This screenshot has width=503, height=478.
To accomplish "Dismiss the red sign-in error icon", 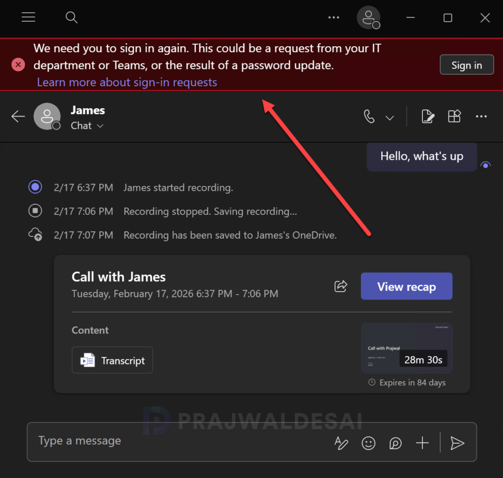I will coord(18,65).
